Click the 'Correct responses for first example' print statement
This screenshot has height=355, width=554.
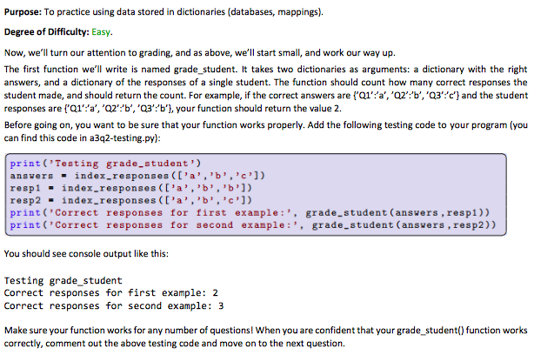250,213
